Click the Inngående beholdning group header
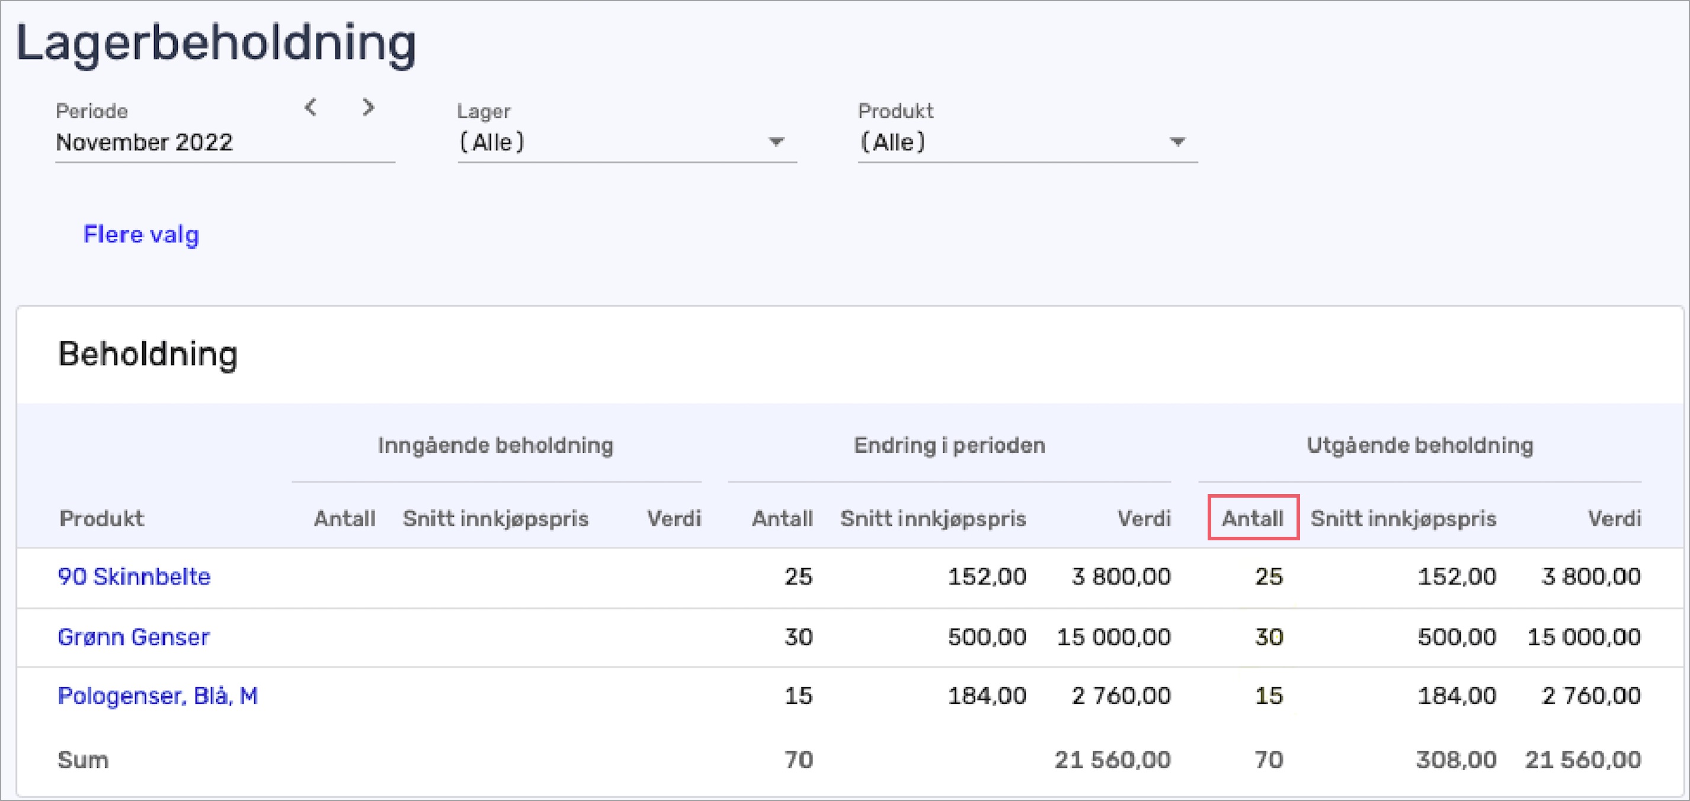Image resolution: width=1690 pixels, height=801 pixels. click(x=495, y=446)
